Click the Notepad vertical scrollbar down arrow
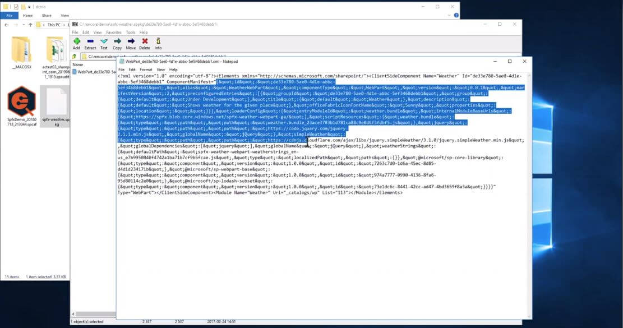Viewport: 623px width, 328px height. click(x=529, y=316)
